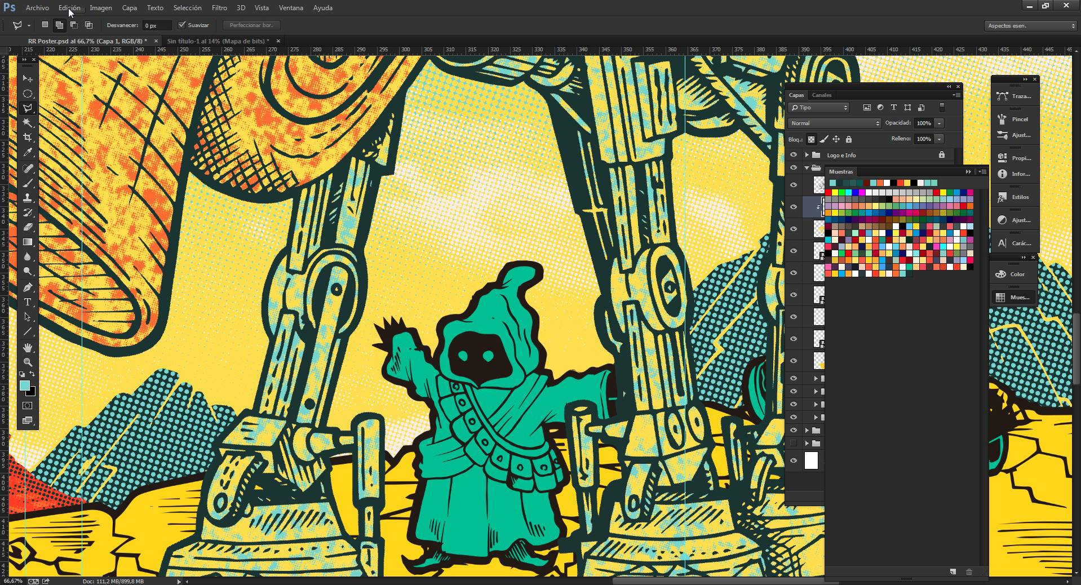
Task: Select the Horizontal Type tool
Action: point(28,302)
